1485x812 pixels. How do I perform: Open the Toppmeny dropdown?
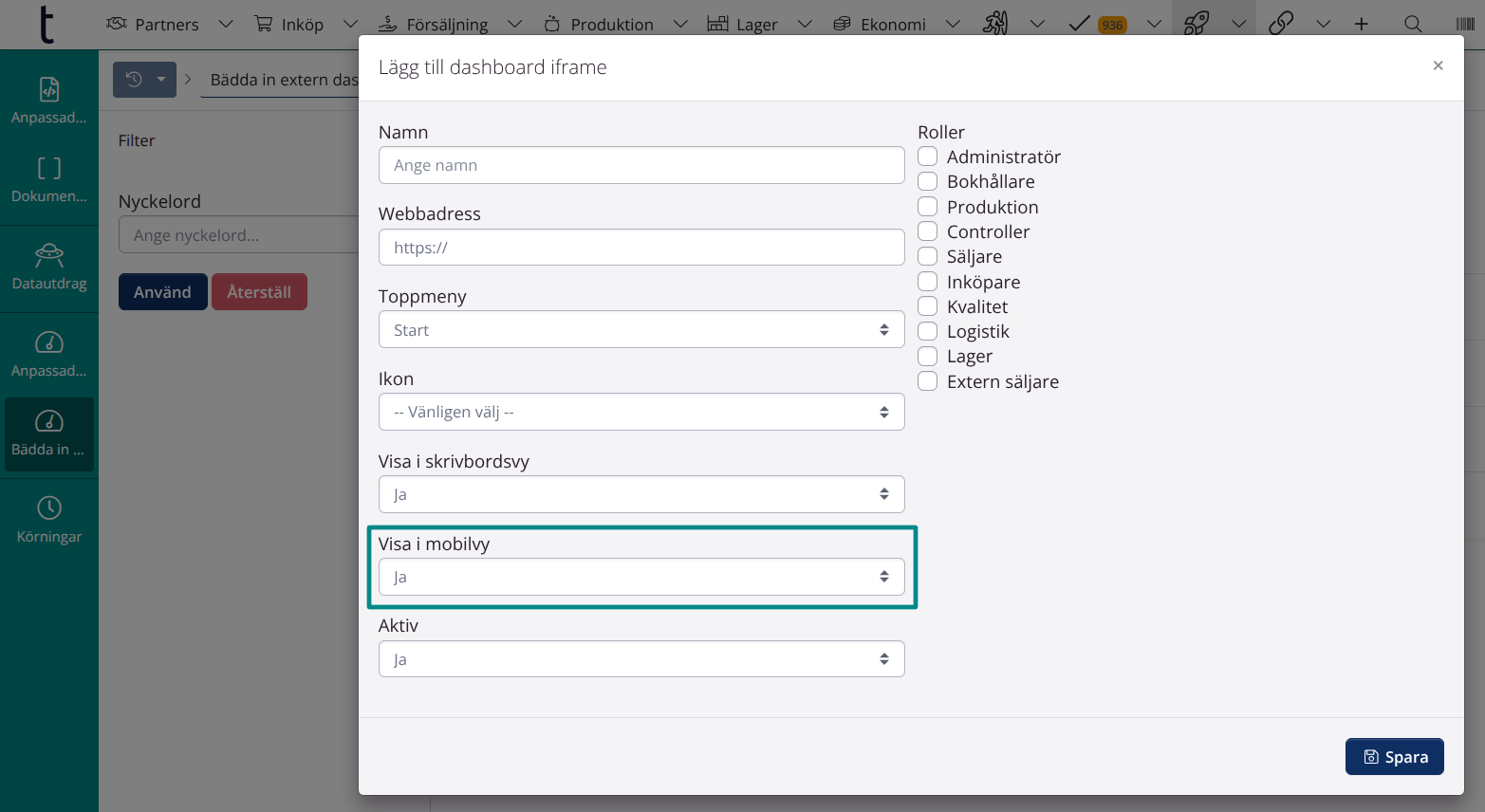tap(641, 330)
